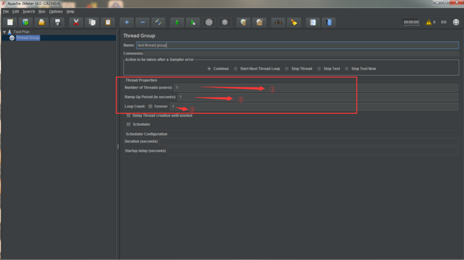464x260 pixels.
Task: Collapse the Test Plan tree node
Action: click(x=5, y=32)
